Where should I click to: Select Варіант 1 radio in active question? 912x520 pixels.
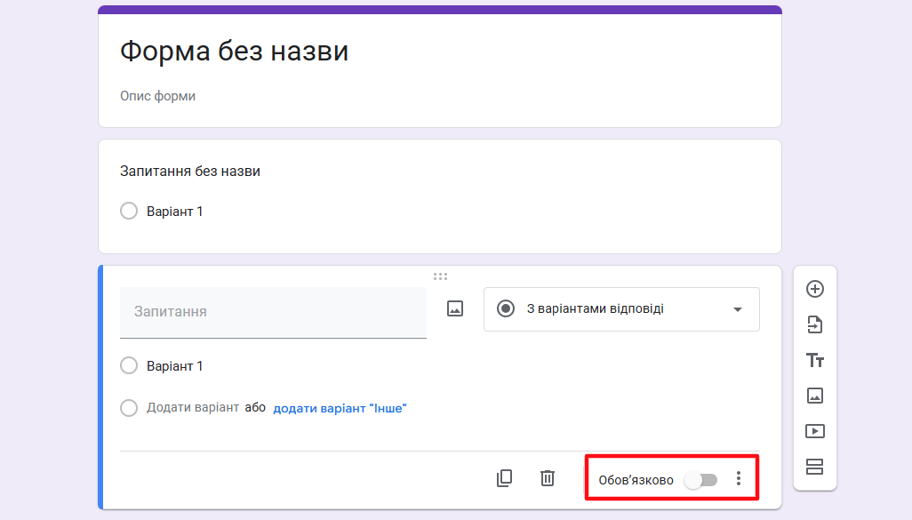pos(129,366)
